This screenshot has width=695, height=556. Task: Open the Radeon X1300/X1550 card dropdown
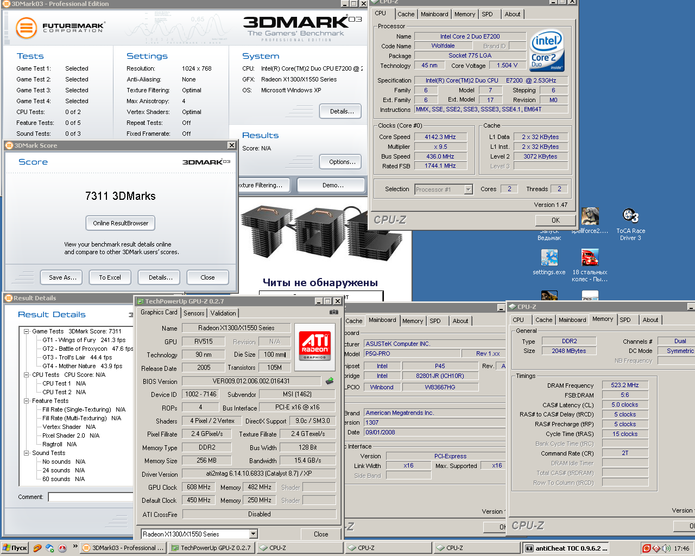(253, 534)
